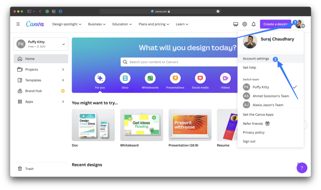Click the lock icon in address bar
321x190 pixels.
[169, 12]
